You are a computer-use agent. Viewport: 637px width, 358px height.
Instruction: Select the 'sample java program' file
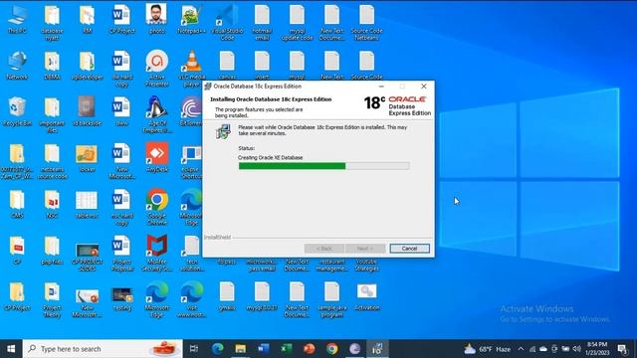(x=331, y=300)
